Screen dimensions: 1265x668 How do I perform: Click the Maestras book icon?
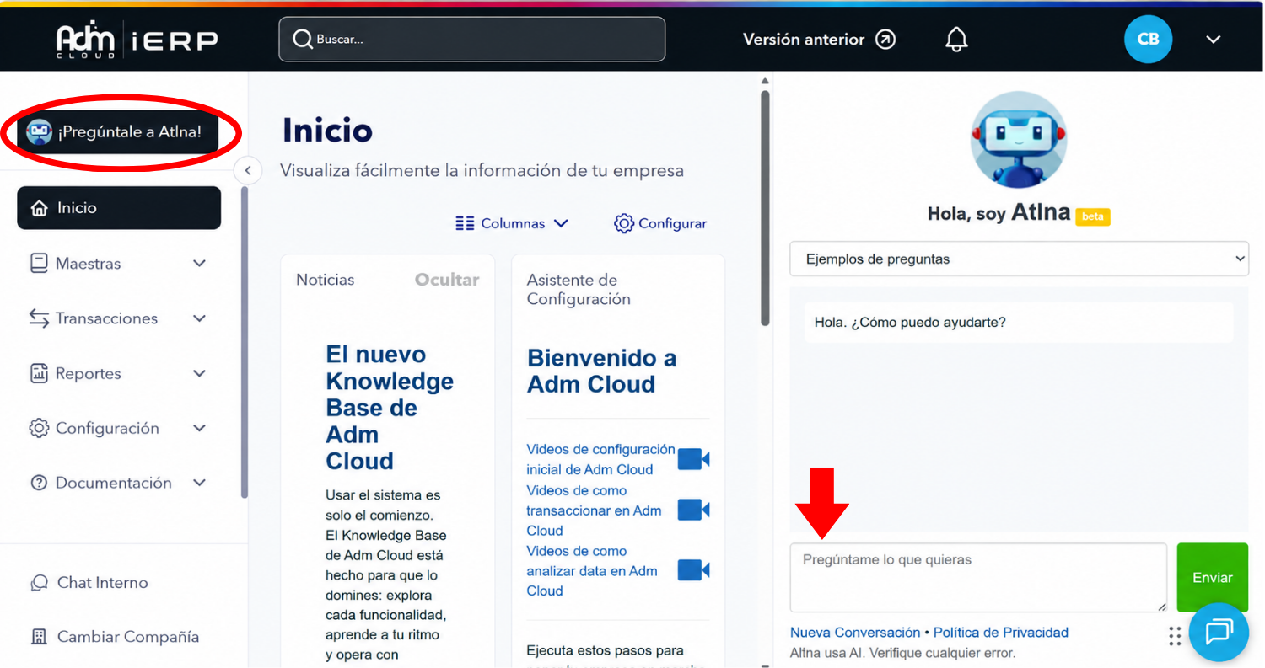coord(39,264)
